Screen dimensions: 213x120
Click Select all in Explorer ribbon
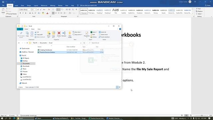pos(103,32)
